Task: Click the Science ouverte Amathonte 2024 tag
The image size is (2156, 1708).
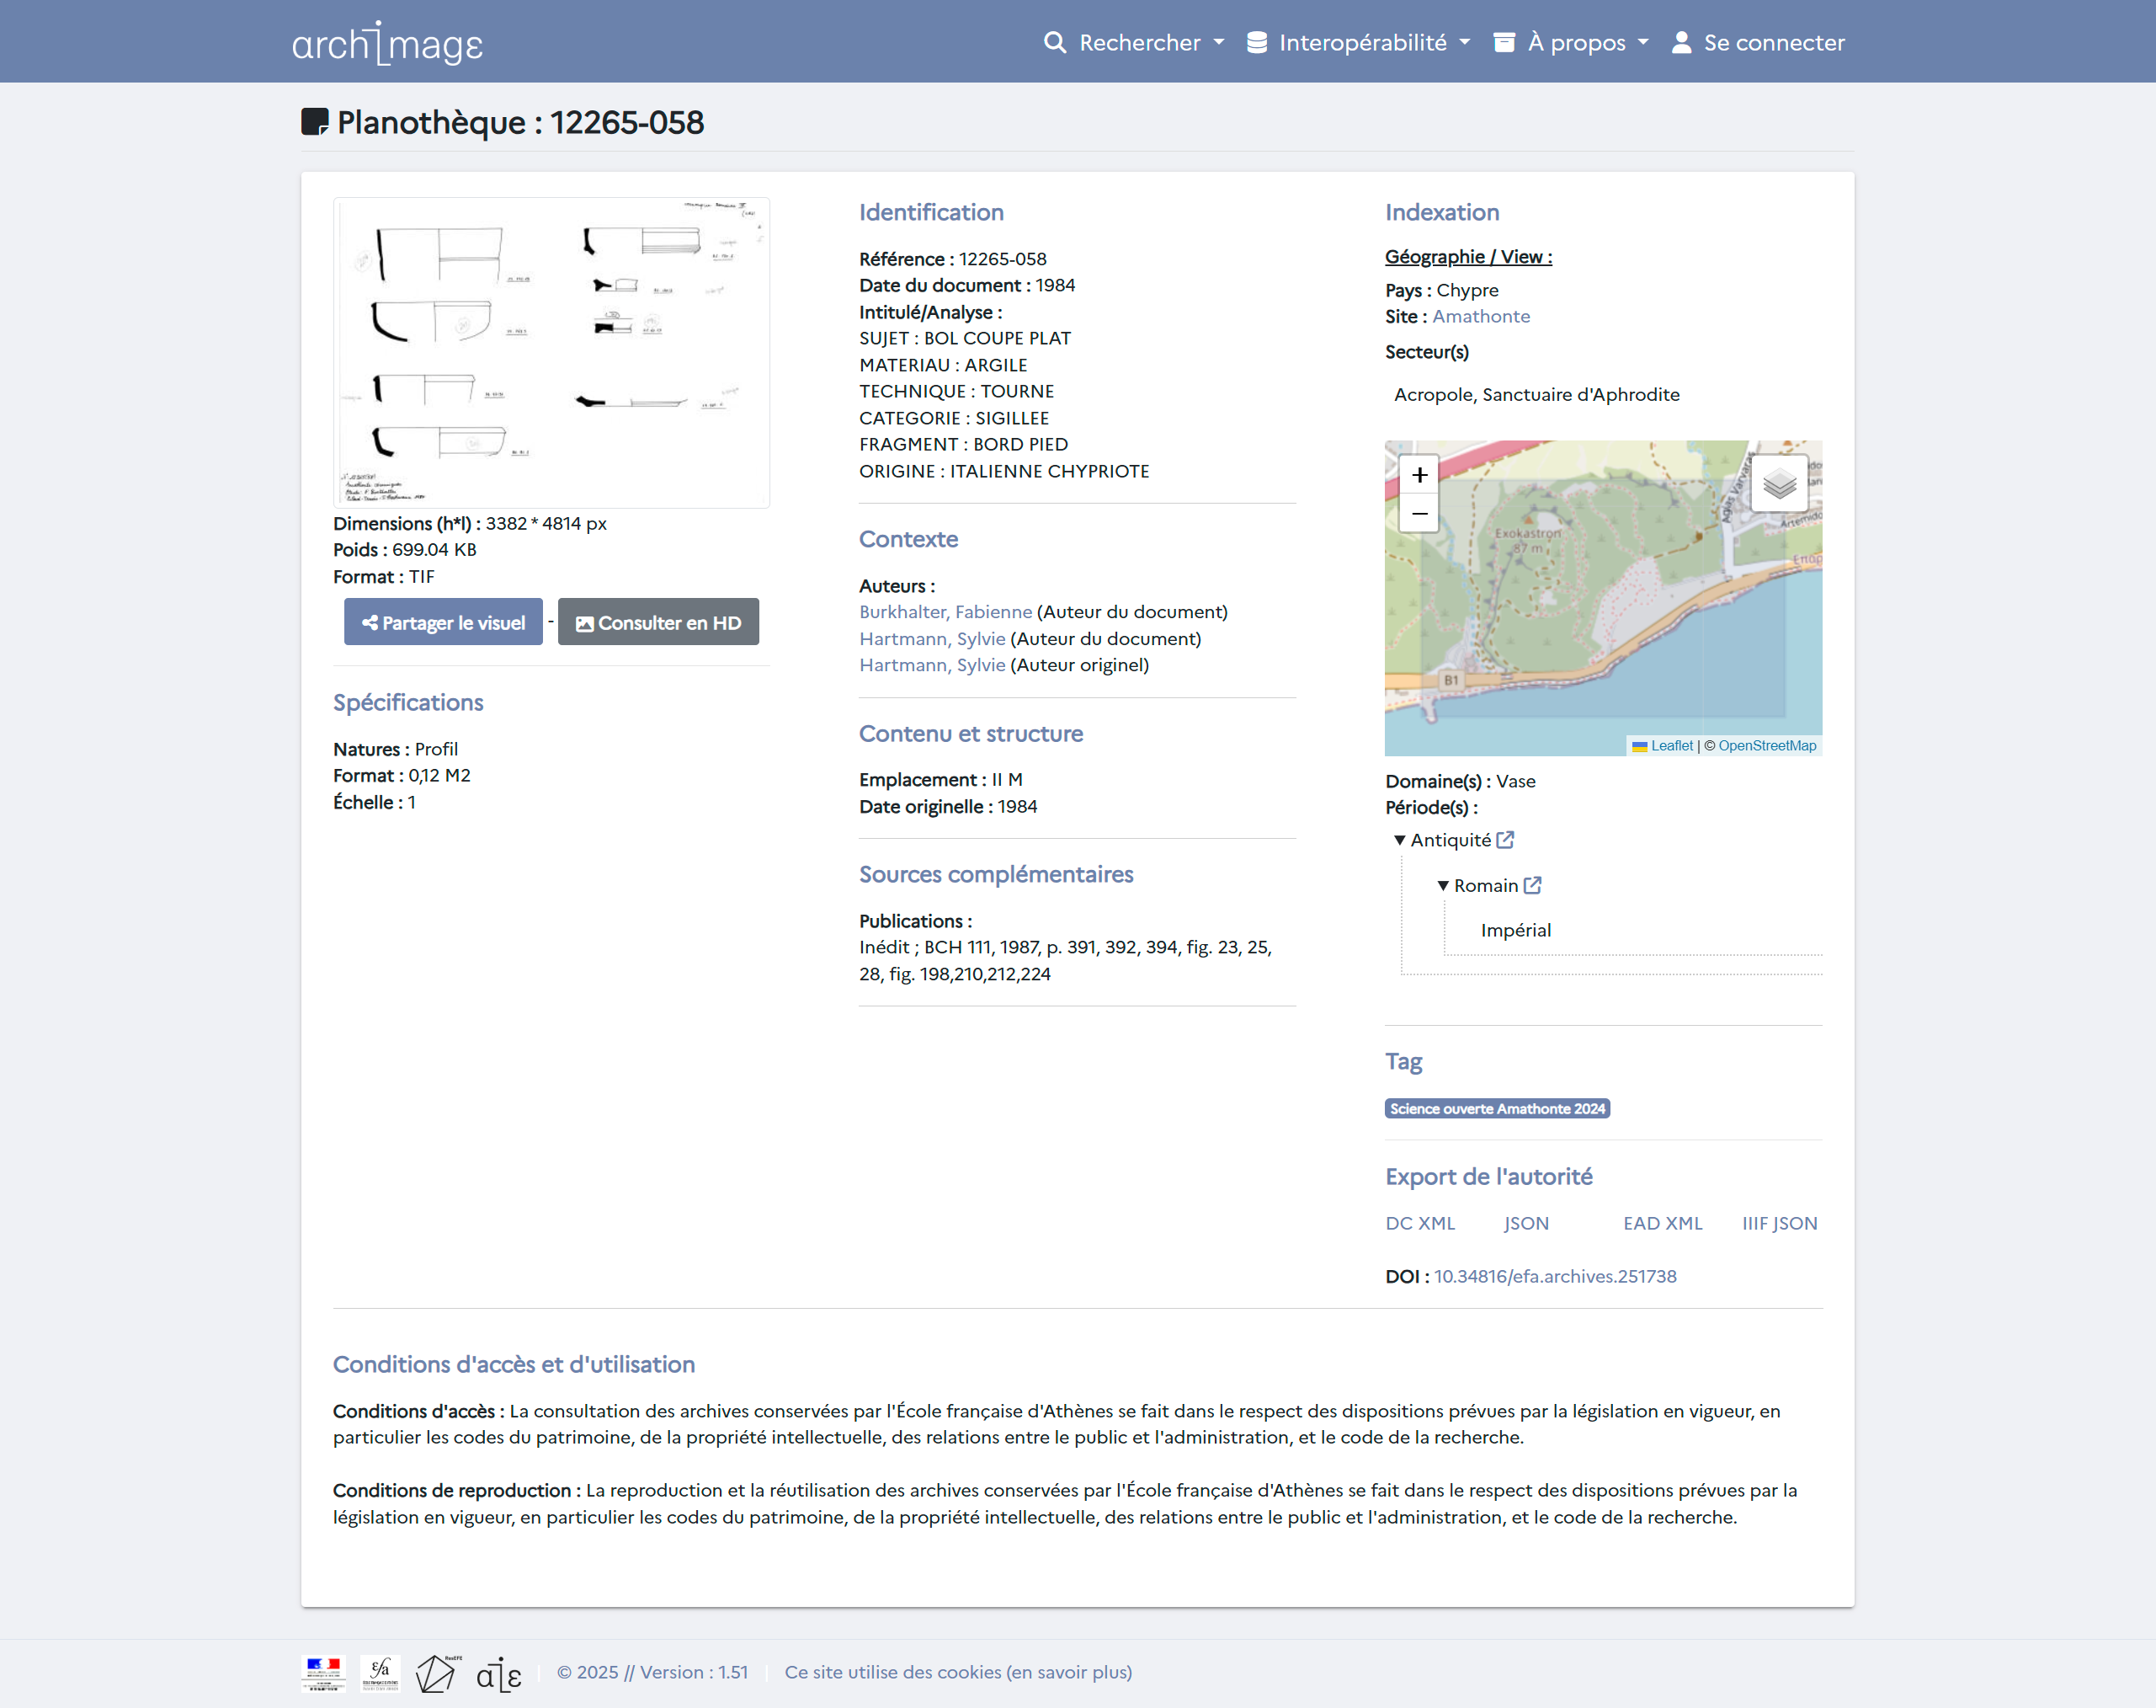Action: click(x=1496, y=1108)
